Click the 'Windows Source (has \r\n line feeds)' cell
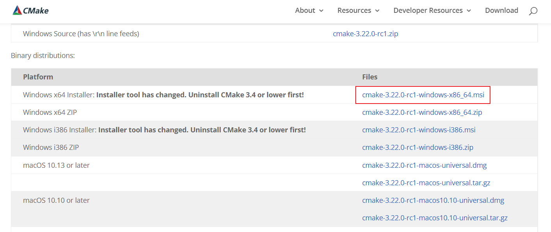This screenshot has height=232, width=551. click(x=81, y=34)
